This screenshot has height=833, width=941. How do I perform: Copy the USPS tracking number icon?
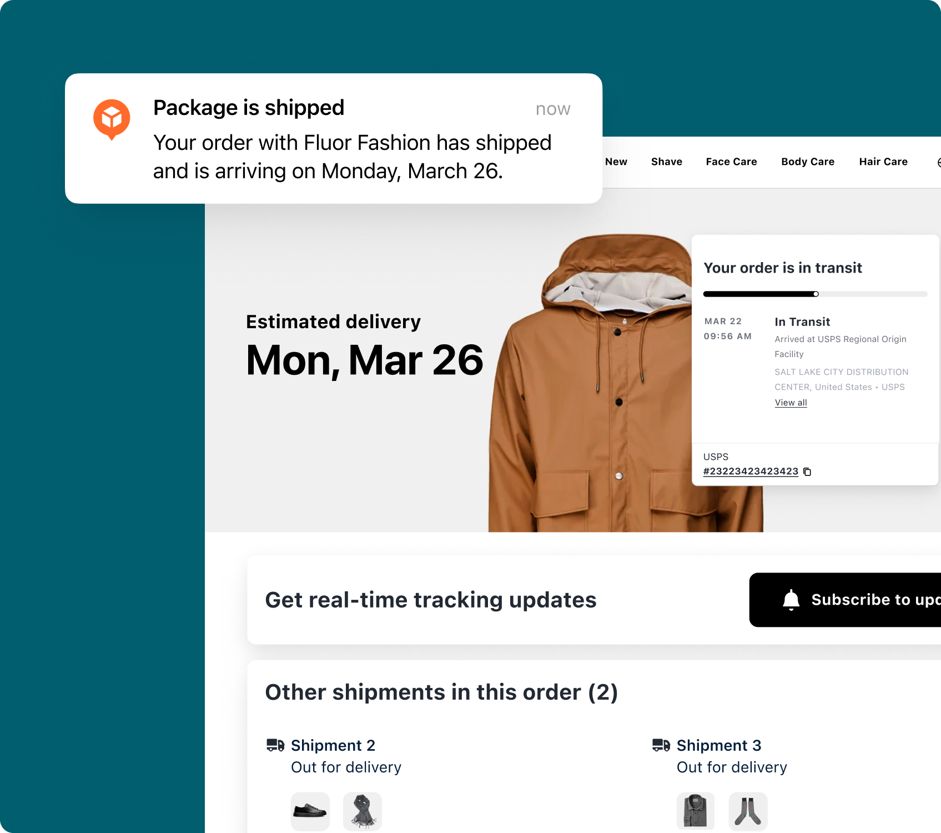[807, 471]
